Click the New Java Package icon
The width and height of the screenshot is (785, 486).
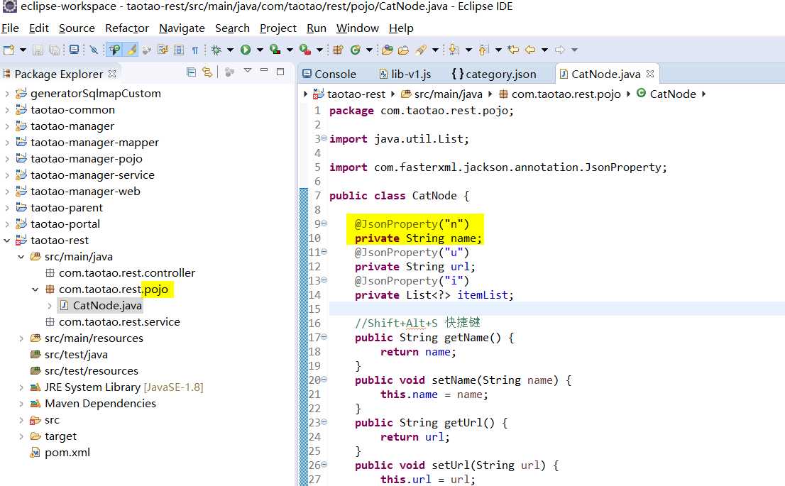click(x=339, y=50)
